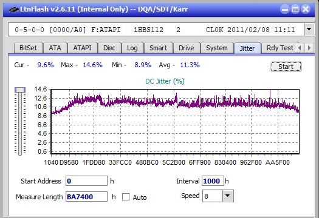Screen dimensions: 319x218
Task: Click the jitter graph plot area
Action: [175, 121]
